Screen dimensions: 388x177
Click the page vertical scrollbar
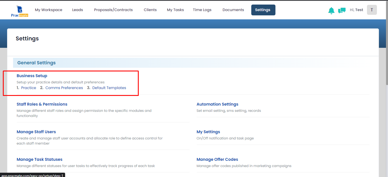(387, 43)
